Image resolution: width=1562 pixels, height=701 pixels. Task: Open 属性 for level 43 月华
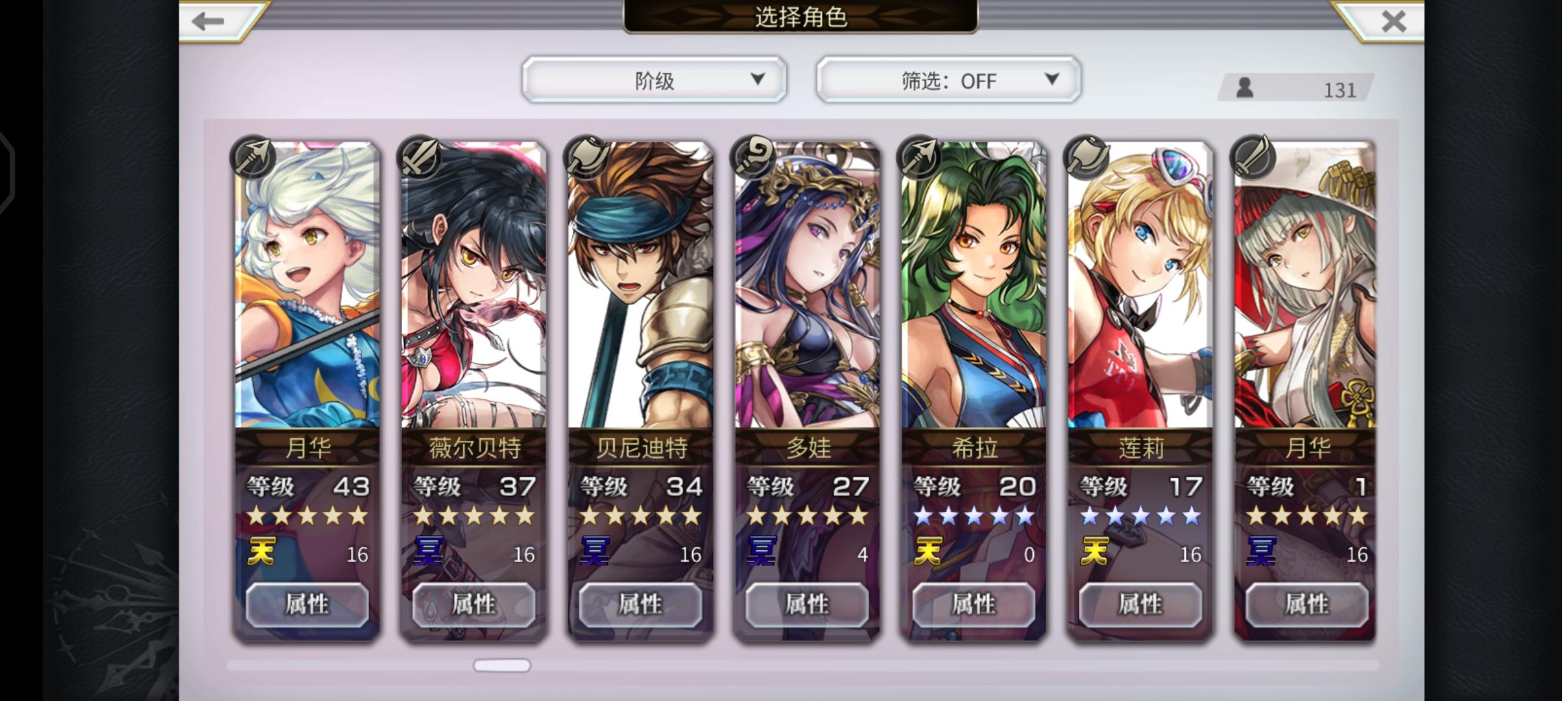(307, 604)
